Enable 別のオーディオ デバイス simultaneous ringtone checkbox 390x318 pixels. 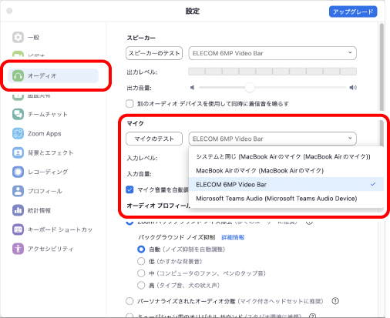(x=129, y=104)
